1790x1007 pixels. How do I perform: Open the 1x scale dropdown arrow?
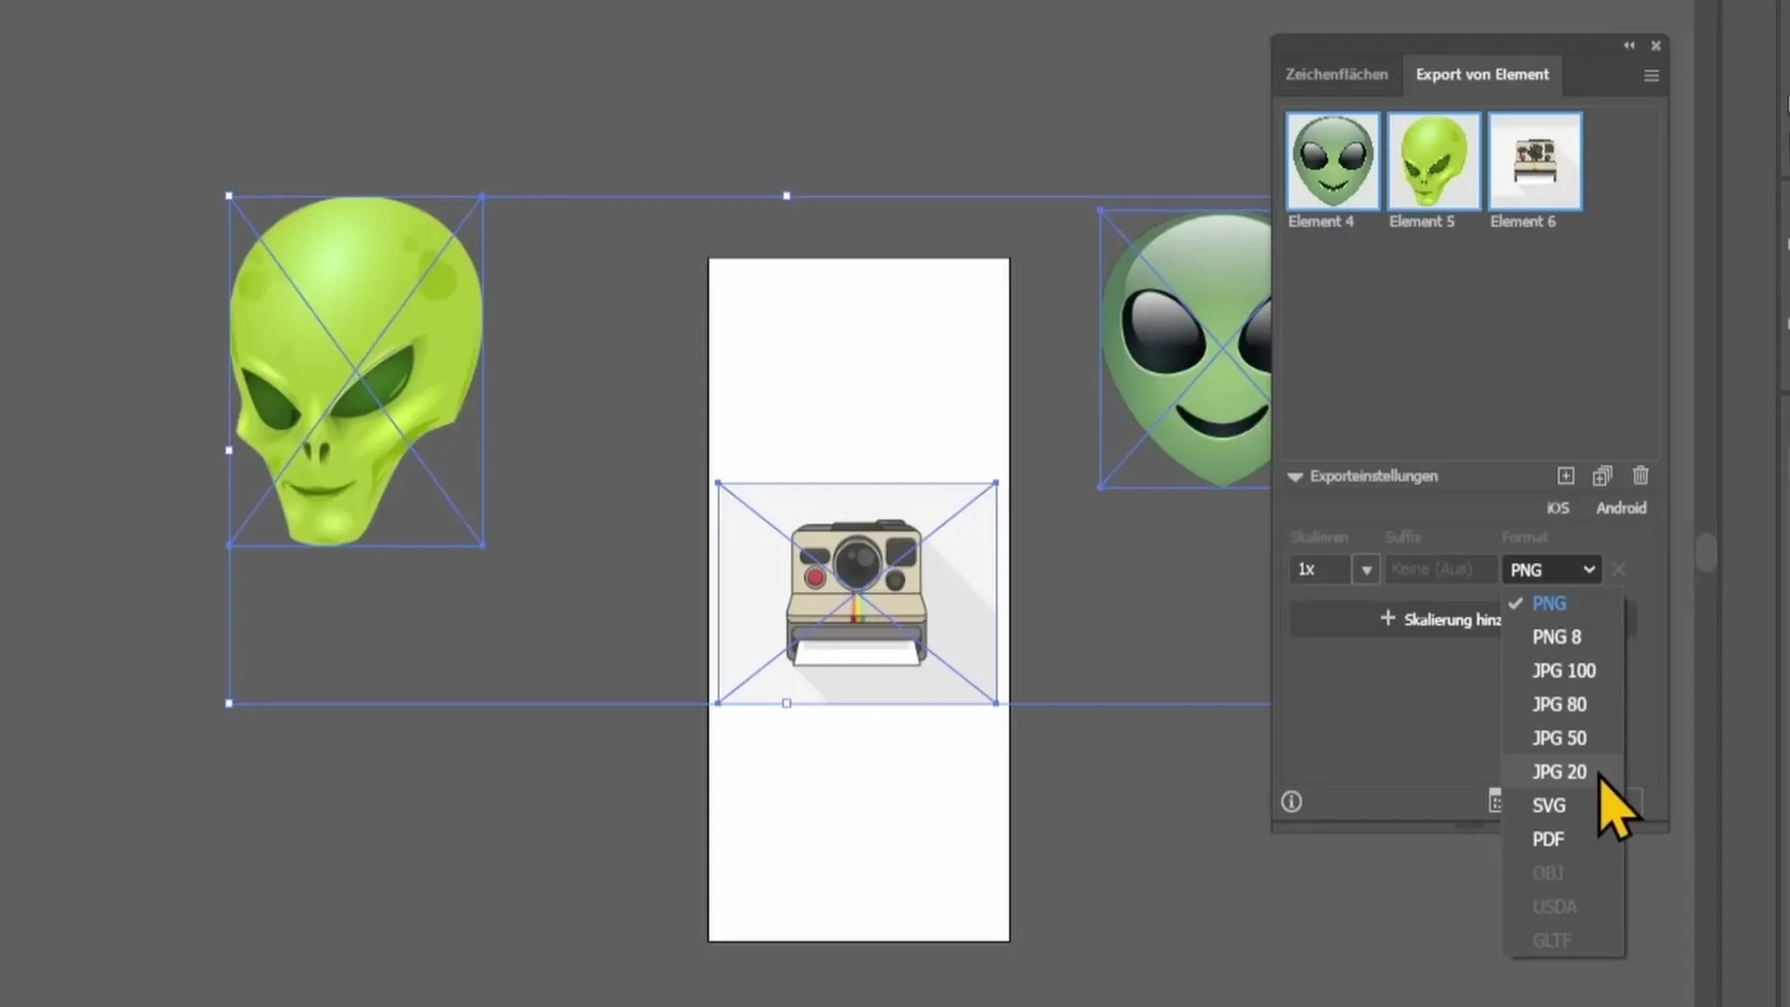coord(1366,569)
